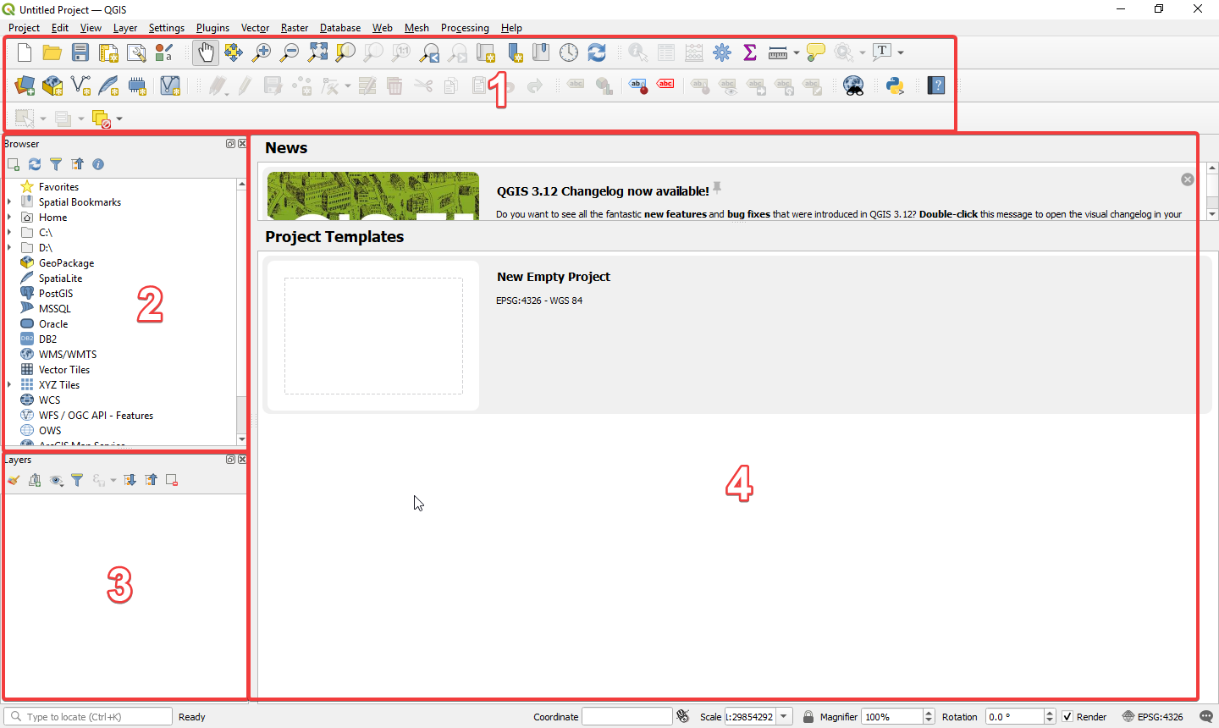Select the Pan Map hand tool
The height and width of the screenshot is (728, 1219).
coord(206,52)
